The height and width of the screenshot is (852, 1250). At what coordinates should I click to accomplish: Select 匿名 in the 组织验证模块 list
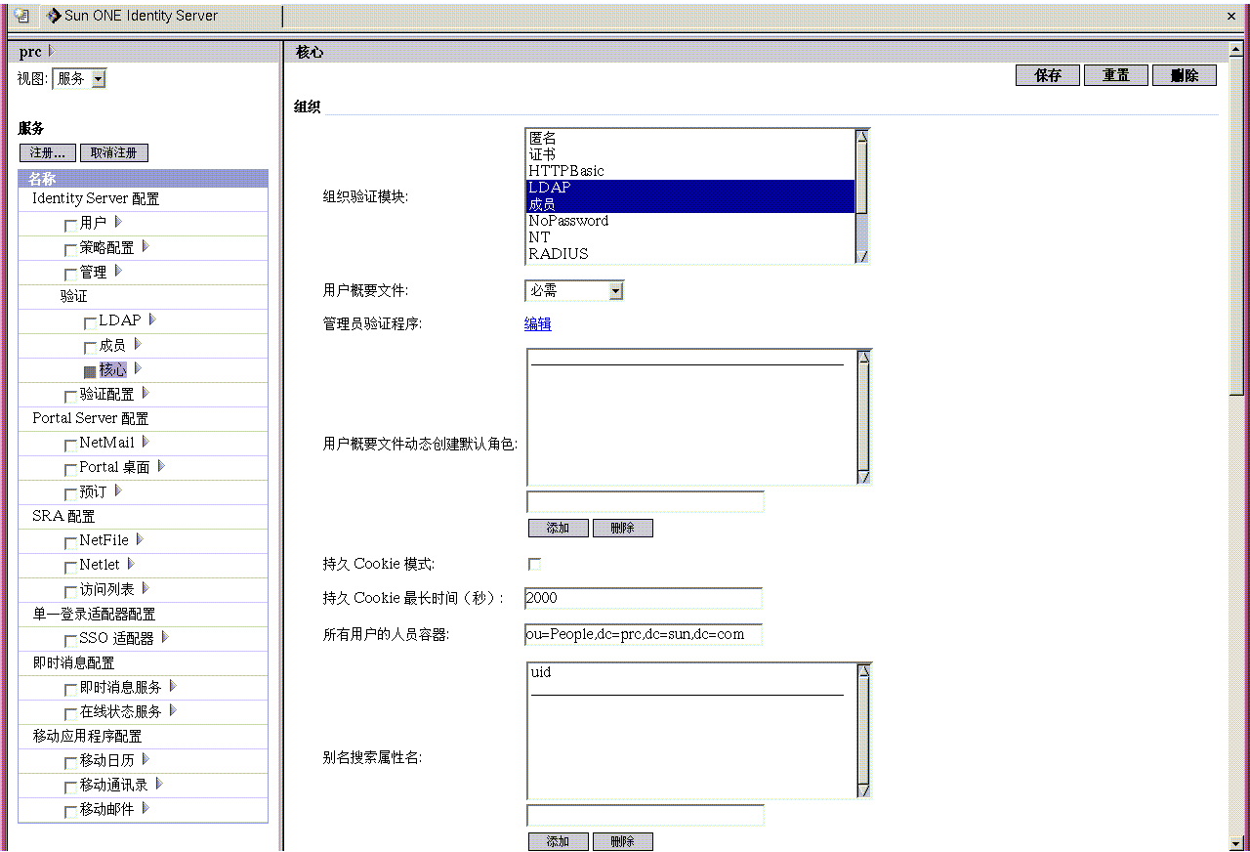(x=690, y=138)
